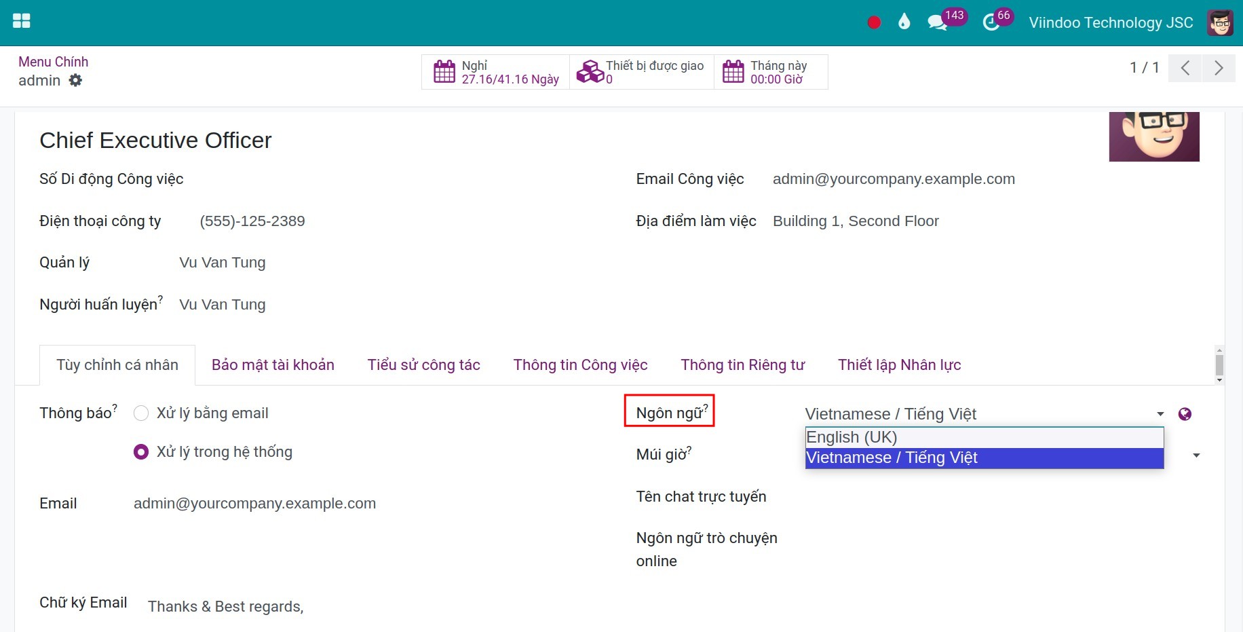Open the Ngôn ngữ language dropdown

[x=984, y=414]
